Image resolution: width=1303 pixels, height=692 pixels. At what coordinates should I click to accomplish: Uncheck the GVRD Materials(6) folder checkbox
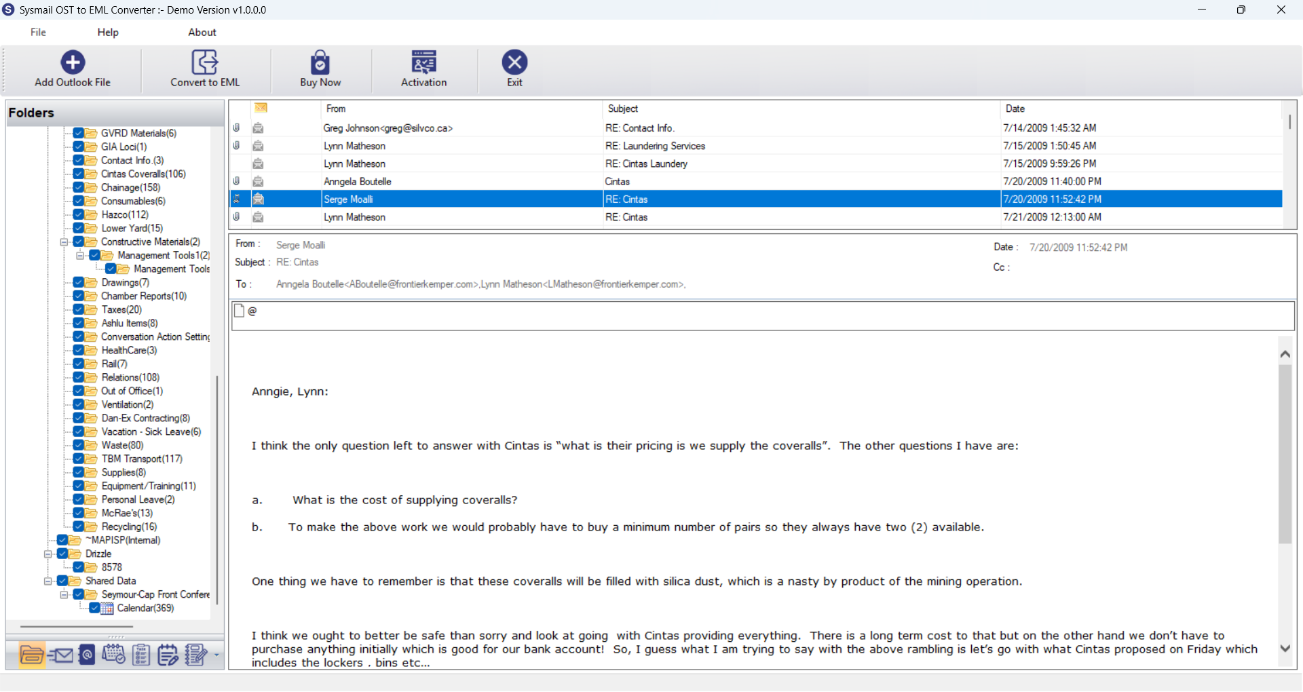coord(79,133)
